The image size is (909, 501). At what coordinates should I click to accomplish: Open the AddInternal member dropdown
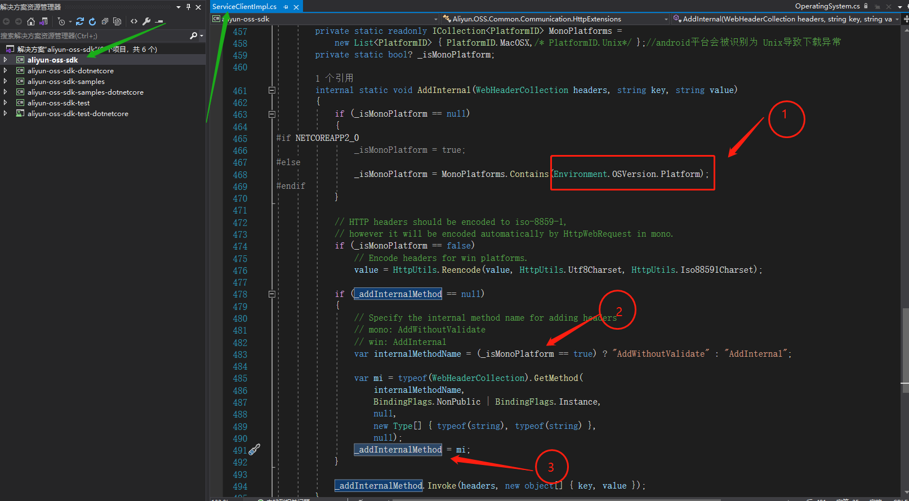click(x=786, y=19)
